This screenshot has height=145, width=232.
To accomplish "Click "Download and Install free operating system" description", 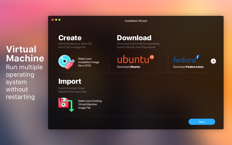I will (138, 46).
